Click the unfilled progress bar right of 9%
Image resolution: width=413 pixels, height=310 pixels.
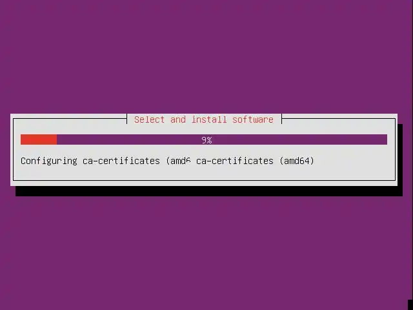(299, 139)
